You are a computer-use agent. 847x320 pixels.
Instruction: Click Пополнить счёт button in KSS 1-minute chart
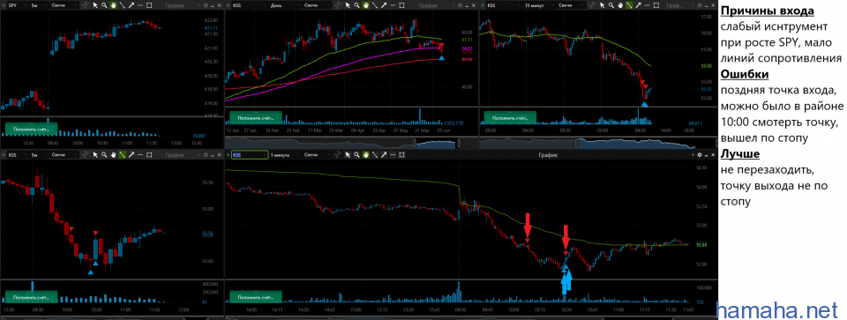point(256,297)
